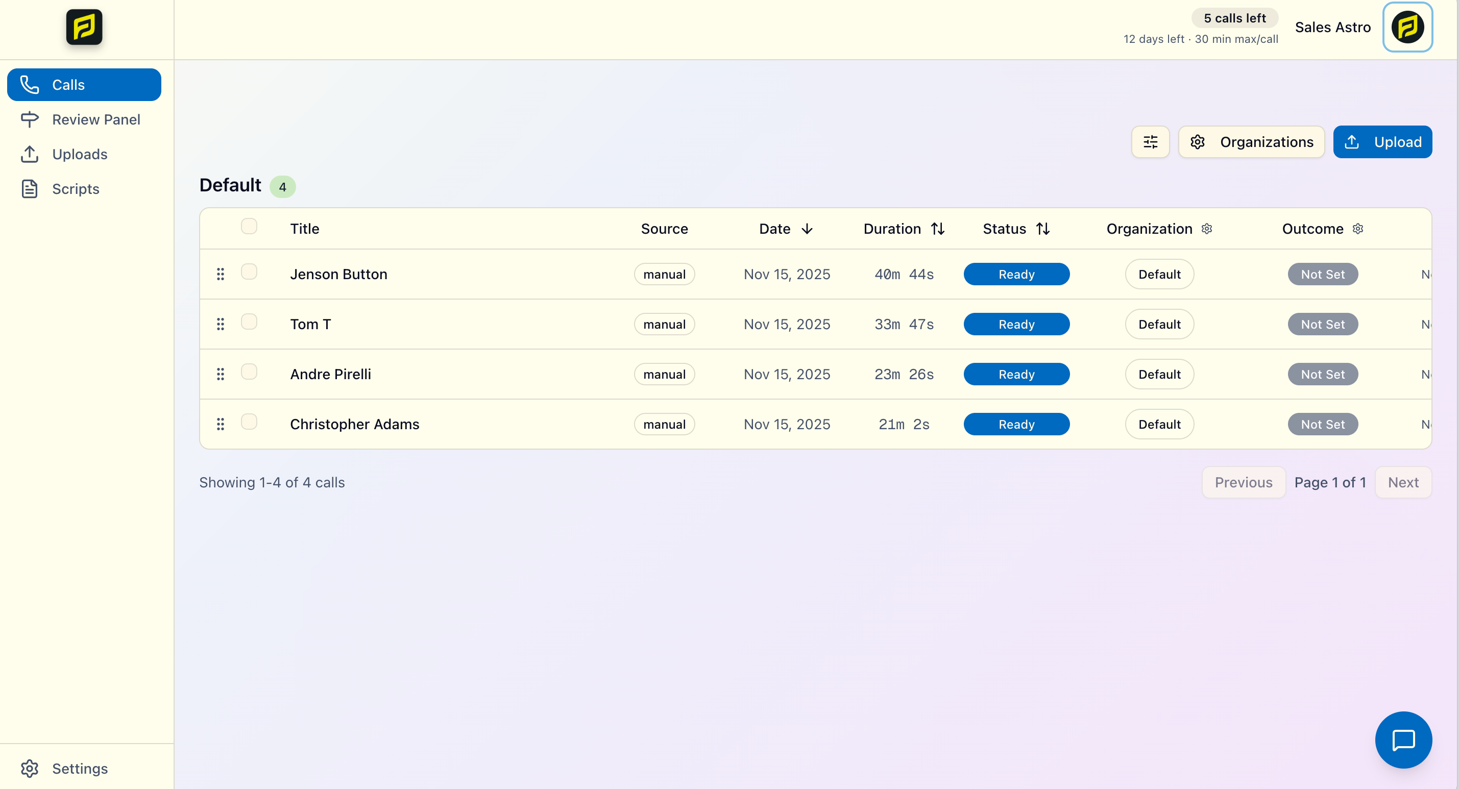The width and height of the screenshot is (1459, 789).
Task: Click the filters icon near Upload button
Action: (1150, 141)
